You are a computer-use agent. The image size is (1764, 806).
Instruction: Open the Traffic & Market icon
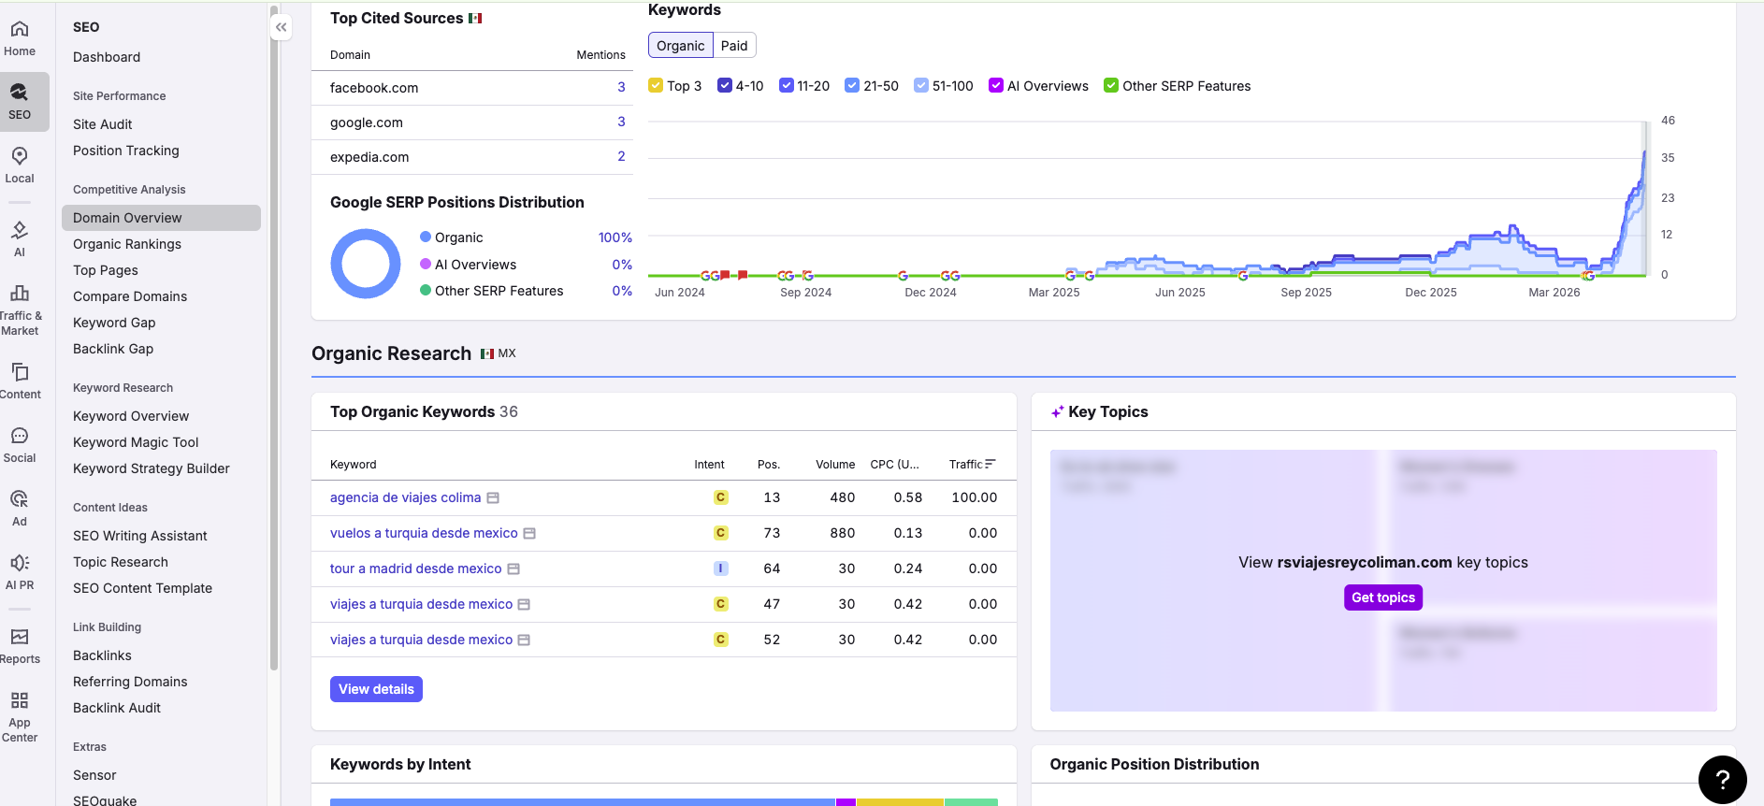tap(20, 294)
